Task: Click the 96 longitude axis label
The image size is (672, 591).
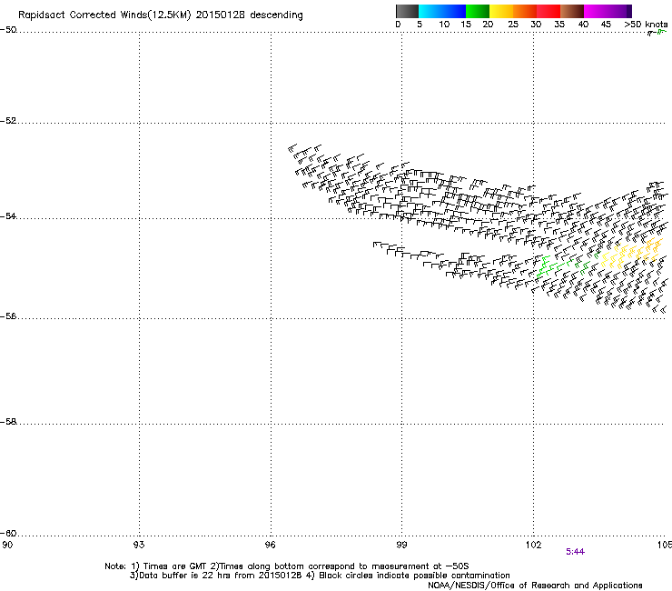Action: click(271, 545)
